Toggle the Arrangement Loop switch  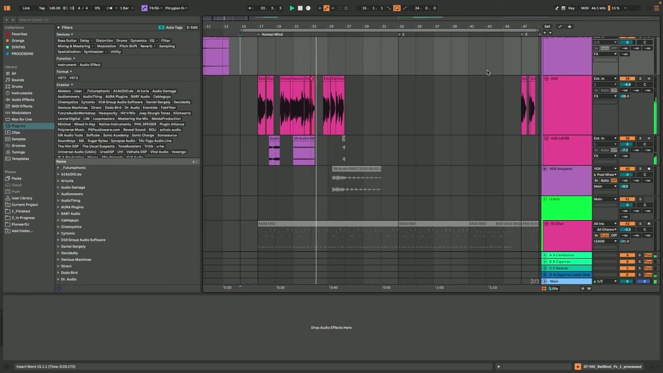(x=397, y=8)
